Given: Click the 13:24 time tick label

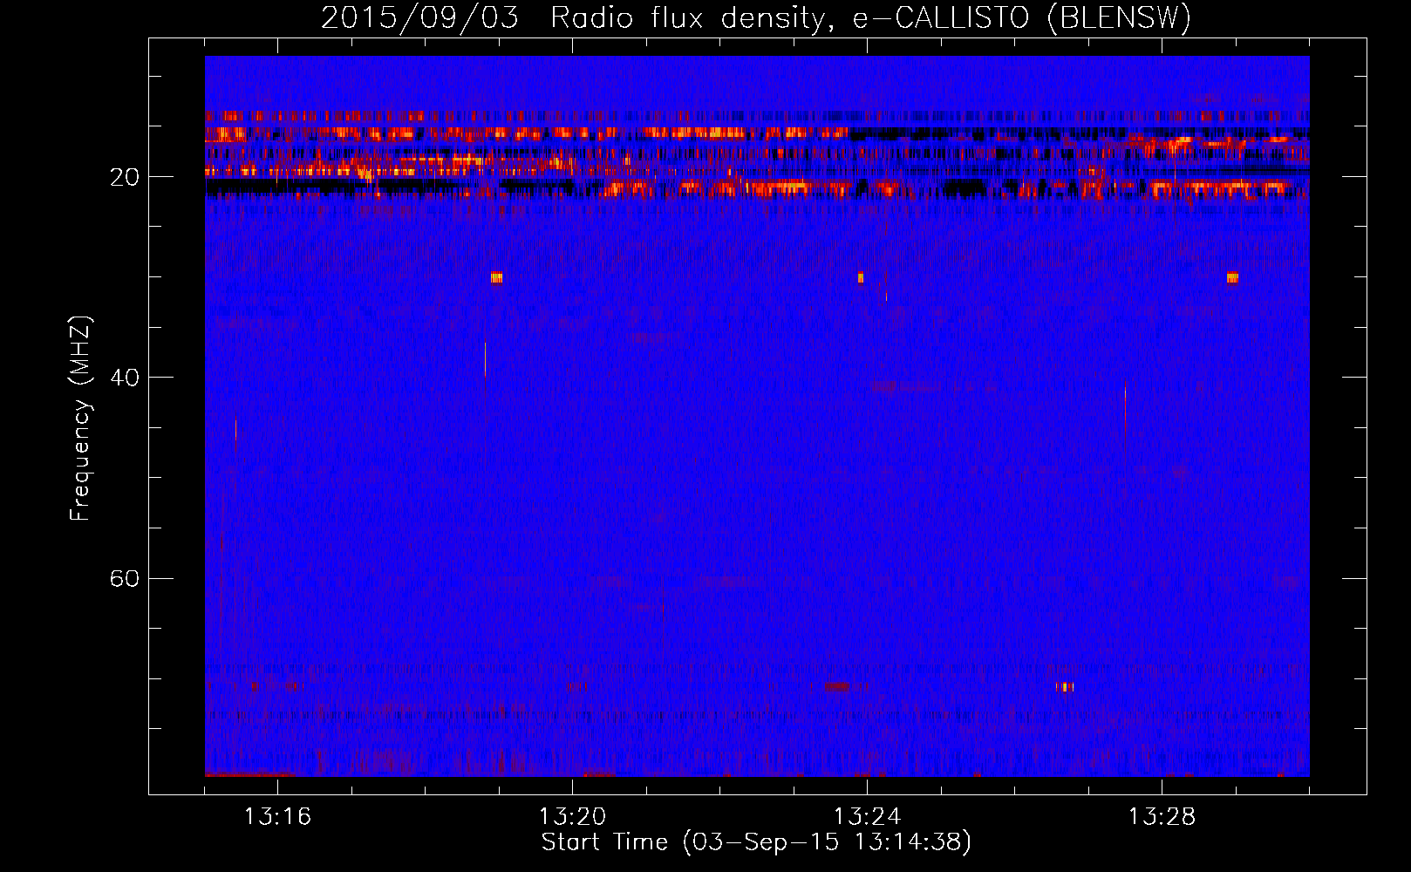Looking at the screenshot, I should (x=867, y=817).
